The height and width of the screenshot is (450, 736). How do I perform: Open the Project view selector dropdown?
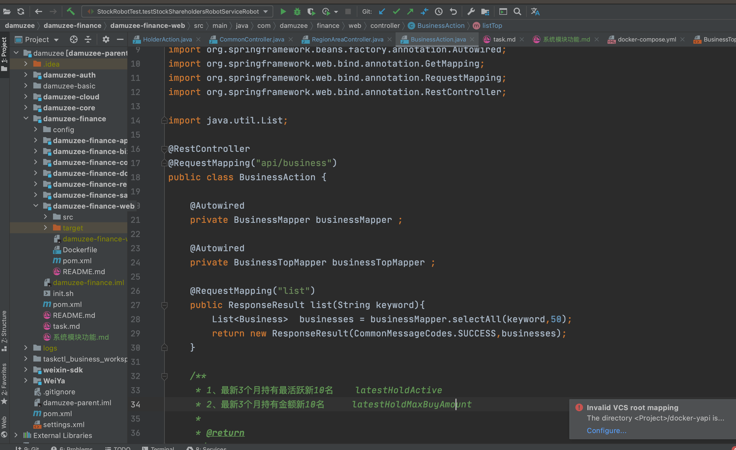click(56, 40)
